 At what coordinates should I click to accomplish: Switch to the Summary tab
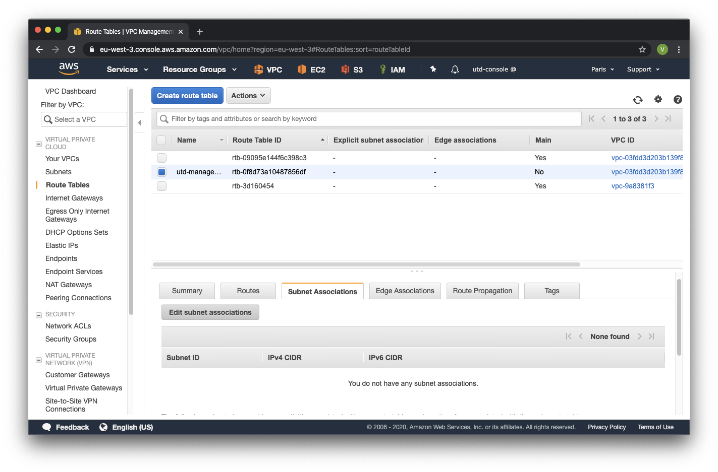tap(187, 291)
